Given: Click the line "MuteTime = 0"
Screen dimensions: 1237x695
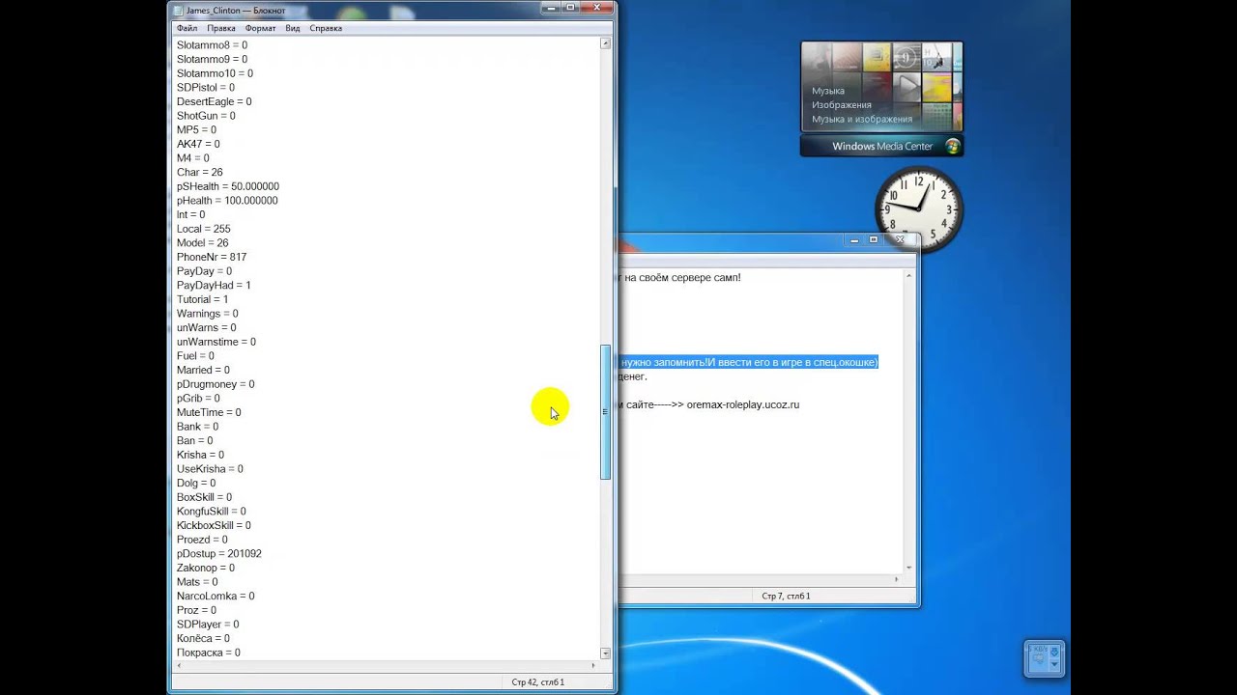Looking at the screenshot, I should [x=209, y=412].
